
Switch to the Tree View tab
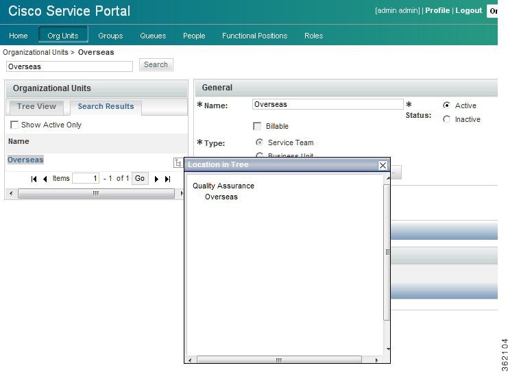(x=36, y=106)
